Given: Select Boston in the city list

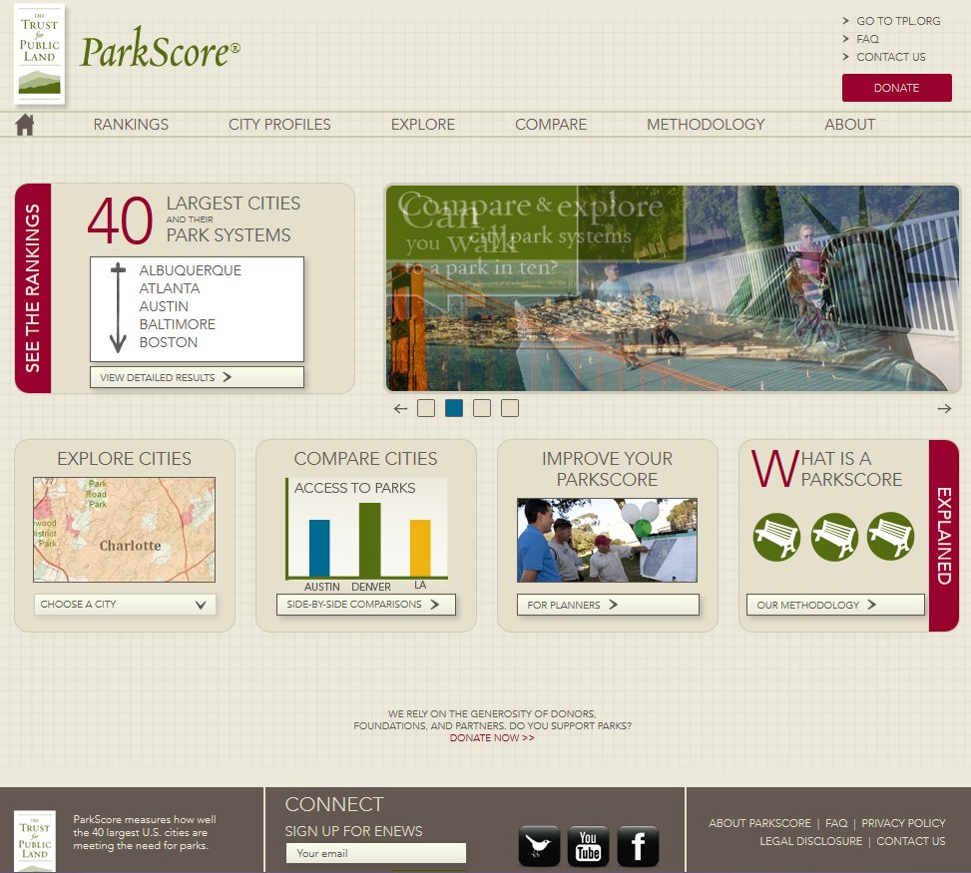Looking at the screenshot, I should point(169,342).
